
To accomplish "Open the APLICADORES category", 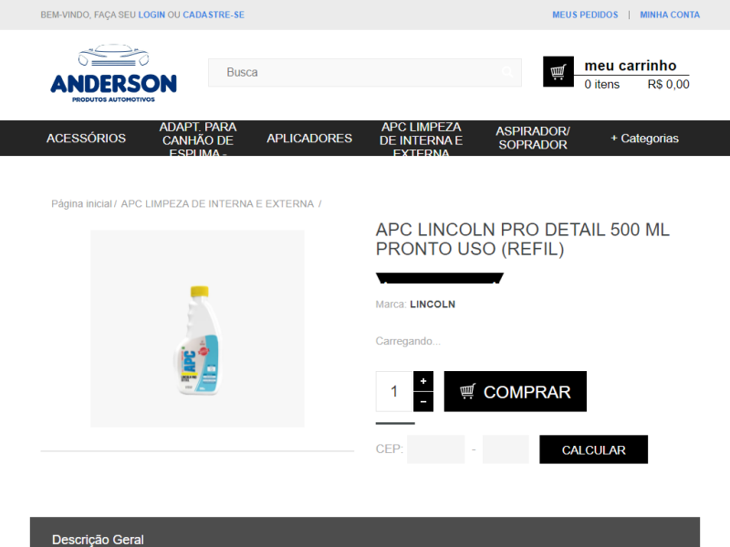I will (309, 139).
